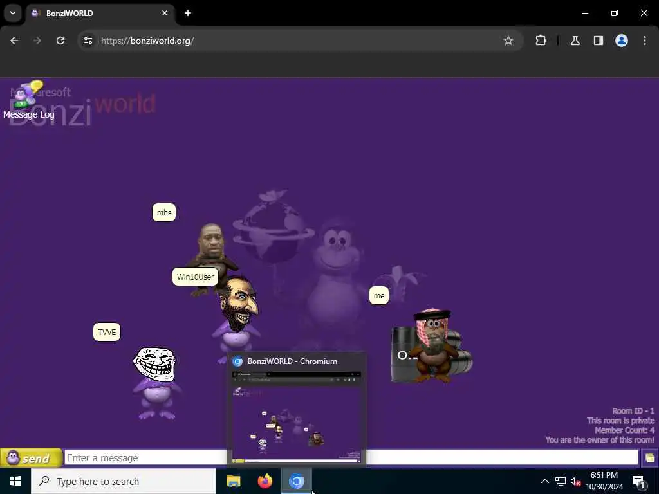The height and width of the screenshot is (494, 659).
Task: Open the Chrome Labs flask icon
Action: (x=575, y=41)
